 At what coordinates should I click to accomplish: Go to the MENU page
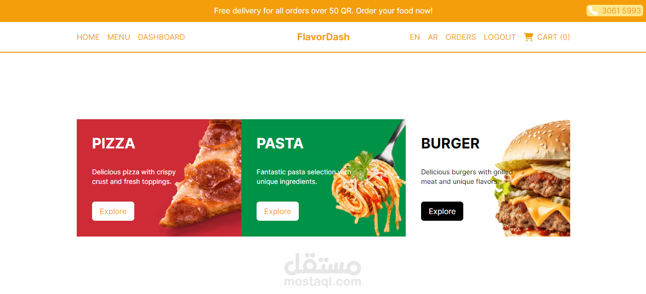(x=119, y=37)
